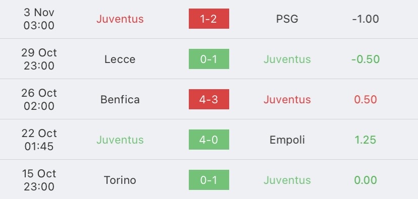Screen dimensions: 418x199
Task: Click the Torino team name
Action: tap(120, 180)
